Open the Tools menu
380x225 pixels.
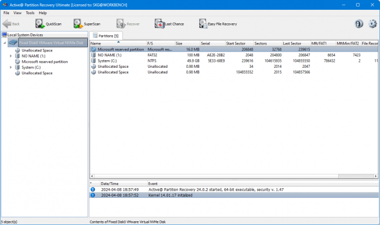(30, 12)
